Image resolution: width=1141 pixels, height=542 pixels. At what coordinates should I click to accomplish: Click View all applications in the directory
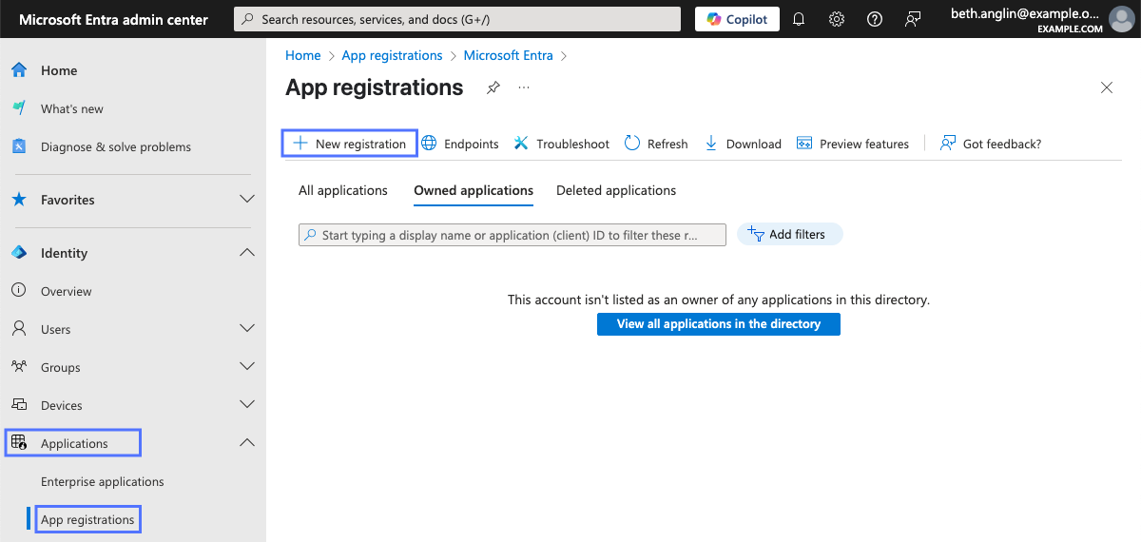(x=719, y=324)
